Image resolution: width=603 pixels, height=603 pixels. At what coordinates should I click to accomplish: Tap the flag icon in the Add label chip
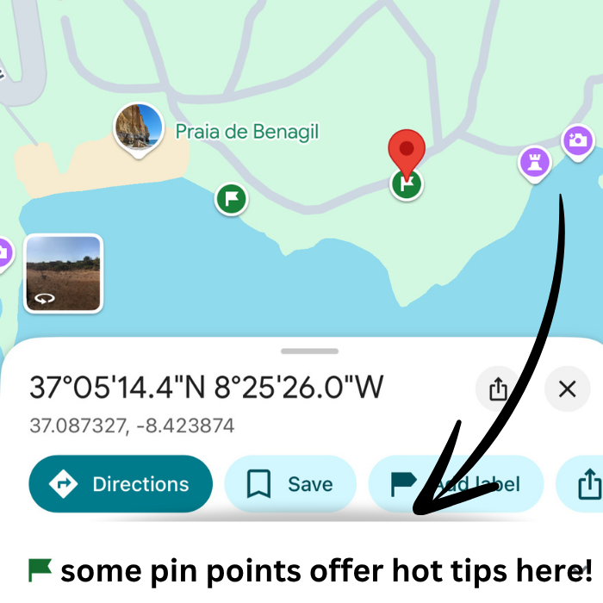[403, 484]
